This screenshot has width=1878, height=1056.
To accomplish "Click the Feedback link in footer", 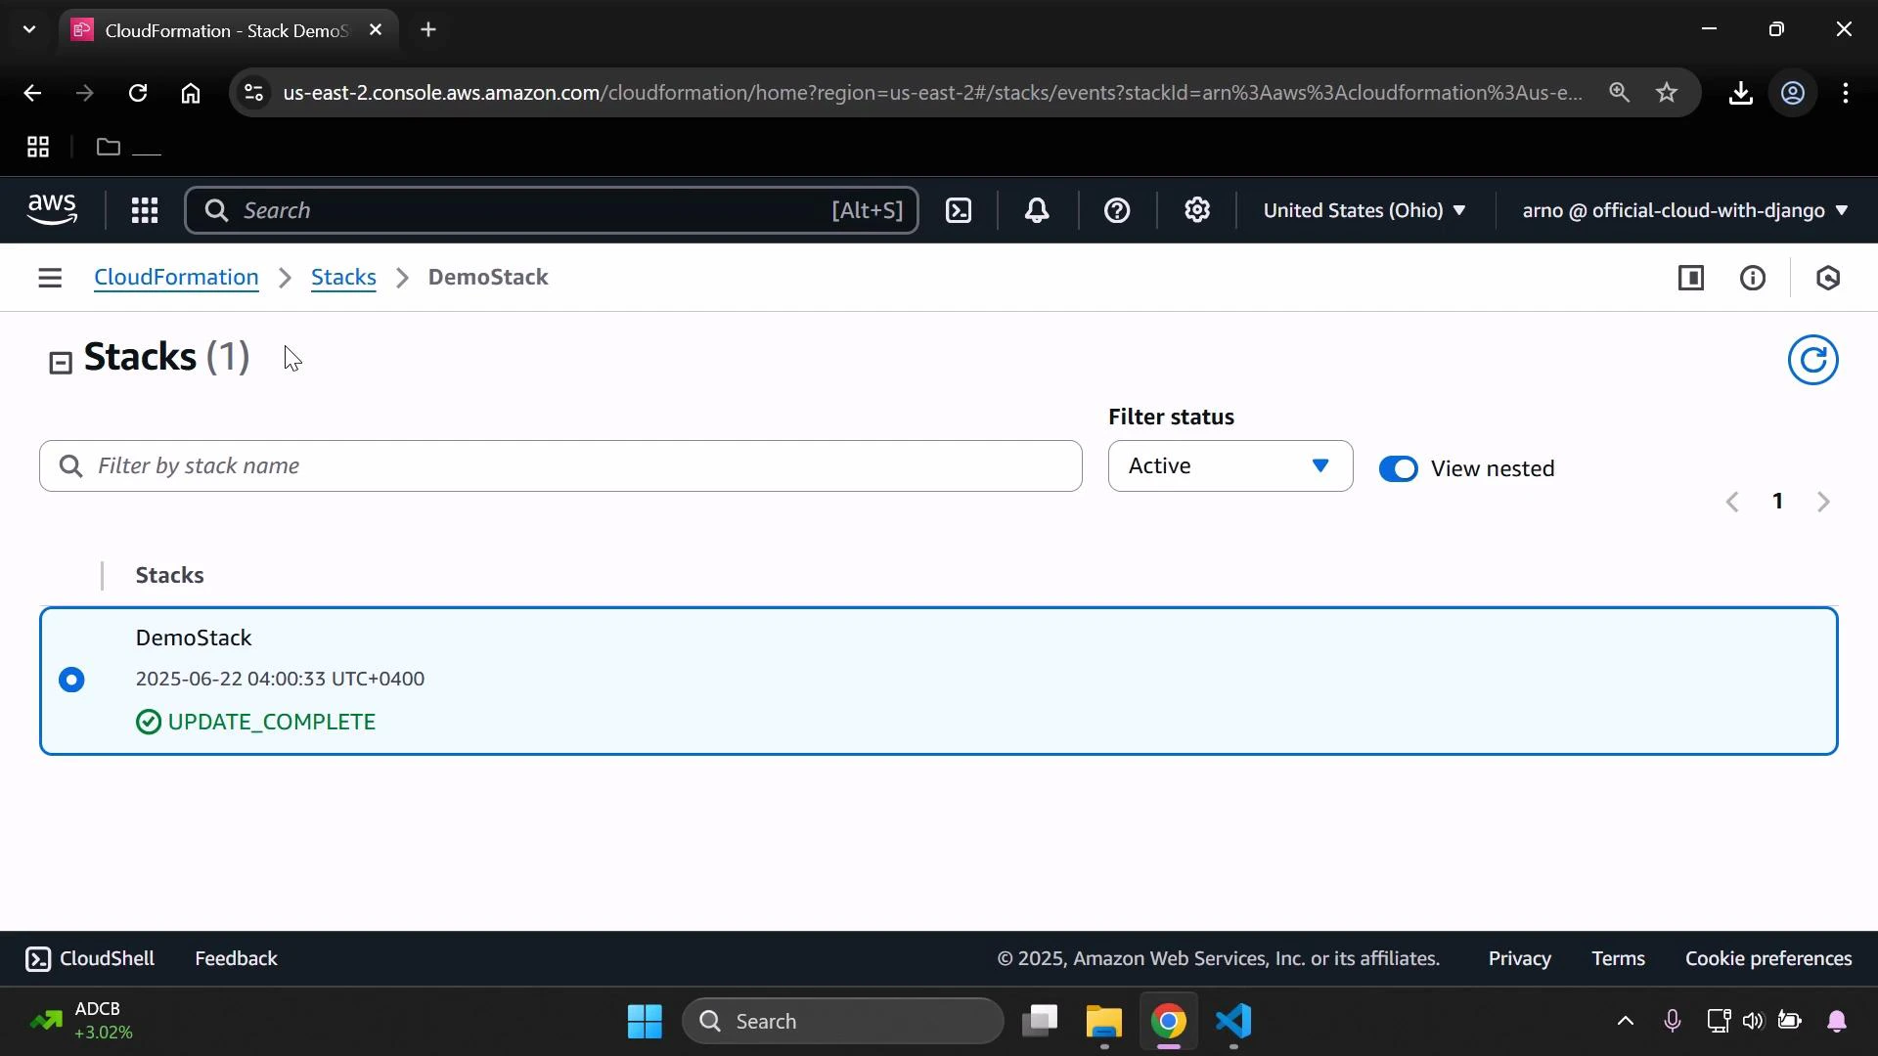I will point(235,958).
